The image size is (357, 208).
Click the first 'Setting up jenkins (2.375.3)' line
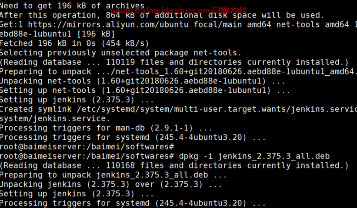coord(77,100)
